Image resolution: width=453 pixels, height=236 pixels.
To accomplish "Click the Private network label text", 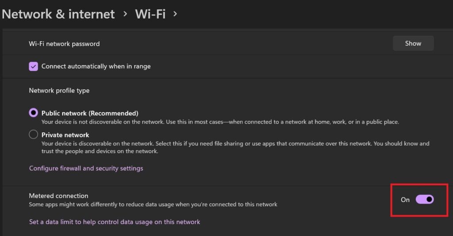I will [65, 135].
